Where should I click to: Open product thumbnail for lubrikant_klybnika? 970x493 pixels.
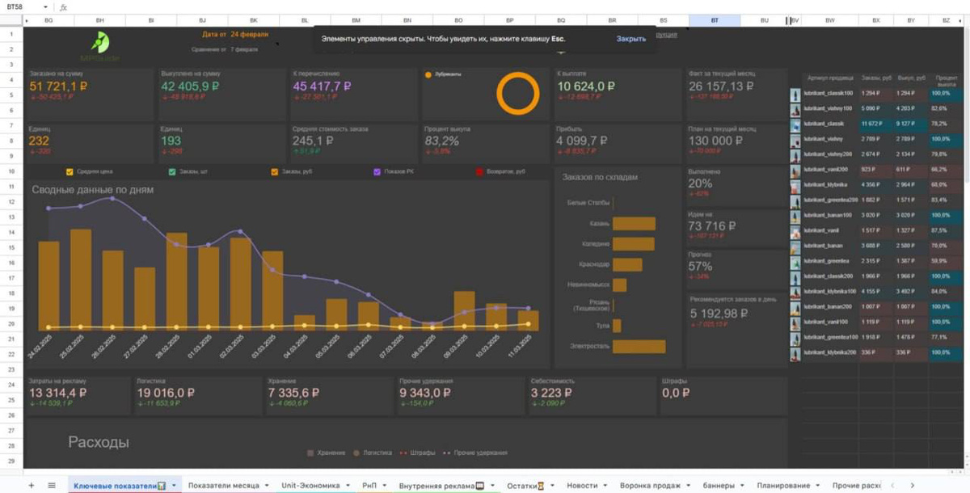[795, 185]
